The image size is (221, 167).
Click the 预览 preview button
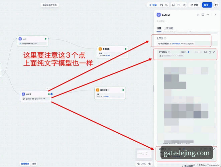(x=153, y=5)
